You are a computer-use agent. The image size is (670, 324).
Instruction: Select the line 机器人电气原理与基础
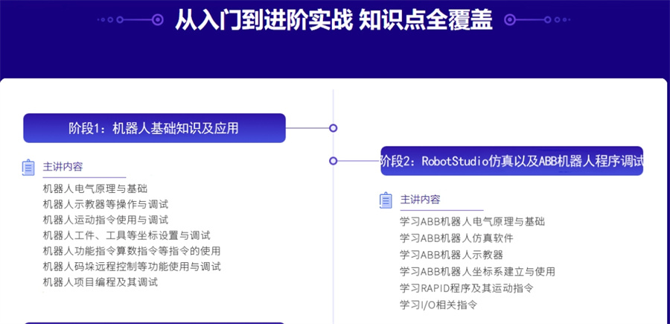tap(95, 188)
